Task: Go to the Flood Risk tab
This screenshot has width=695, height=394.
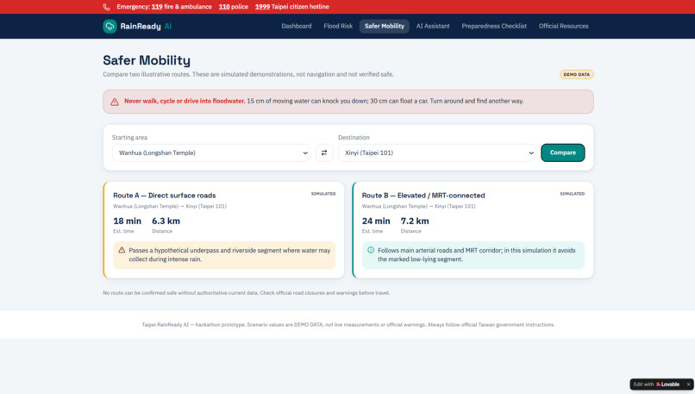Action: [338, 26]
